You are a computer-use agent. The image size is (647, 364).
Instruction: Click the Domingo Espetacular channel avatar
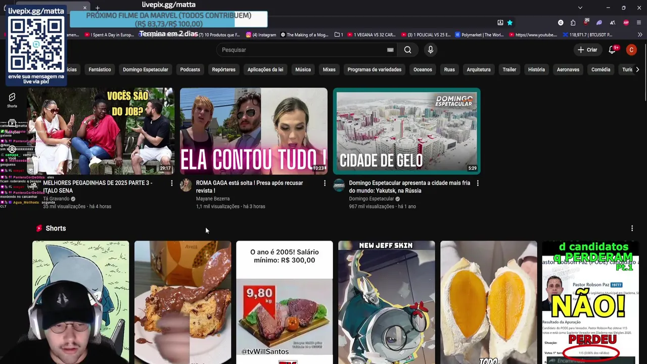(x=339, y=185)
